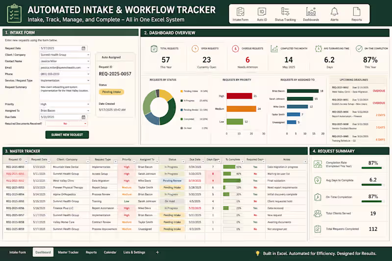Click the Open Requests clock icon
392x261 pixels.
tap(195, 48)
